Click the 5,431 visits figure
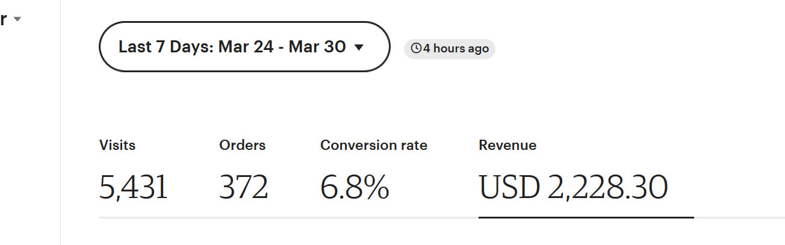This screenshot has width=785, height=245. [x=133, y=188]
